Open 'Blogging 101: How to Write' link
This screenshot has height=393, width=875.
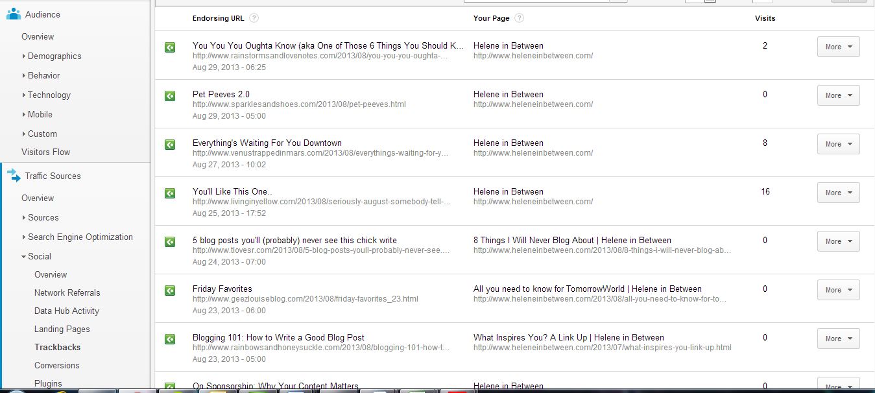278,338
